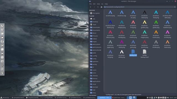
Task: Open the File menu
Action: point(90,4)
